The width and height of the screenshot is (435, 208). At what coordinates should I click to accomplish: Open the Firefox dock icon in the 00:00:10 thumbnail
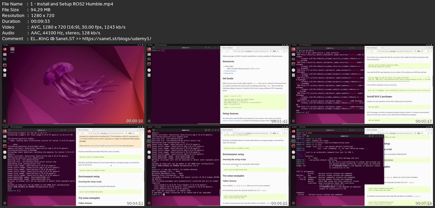(5, 49)
